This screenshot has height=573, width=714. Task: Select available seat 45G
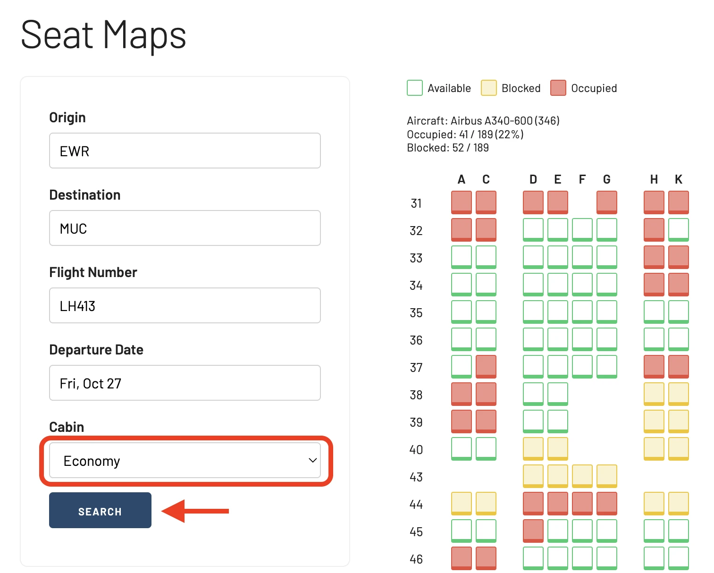607,531
